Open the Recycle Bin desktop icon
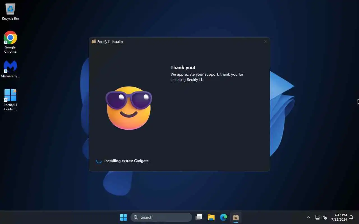359x224 pixels. [x=10, y=11]
